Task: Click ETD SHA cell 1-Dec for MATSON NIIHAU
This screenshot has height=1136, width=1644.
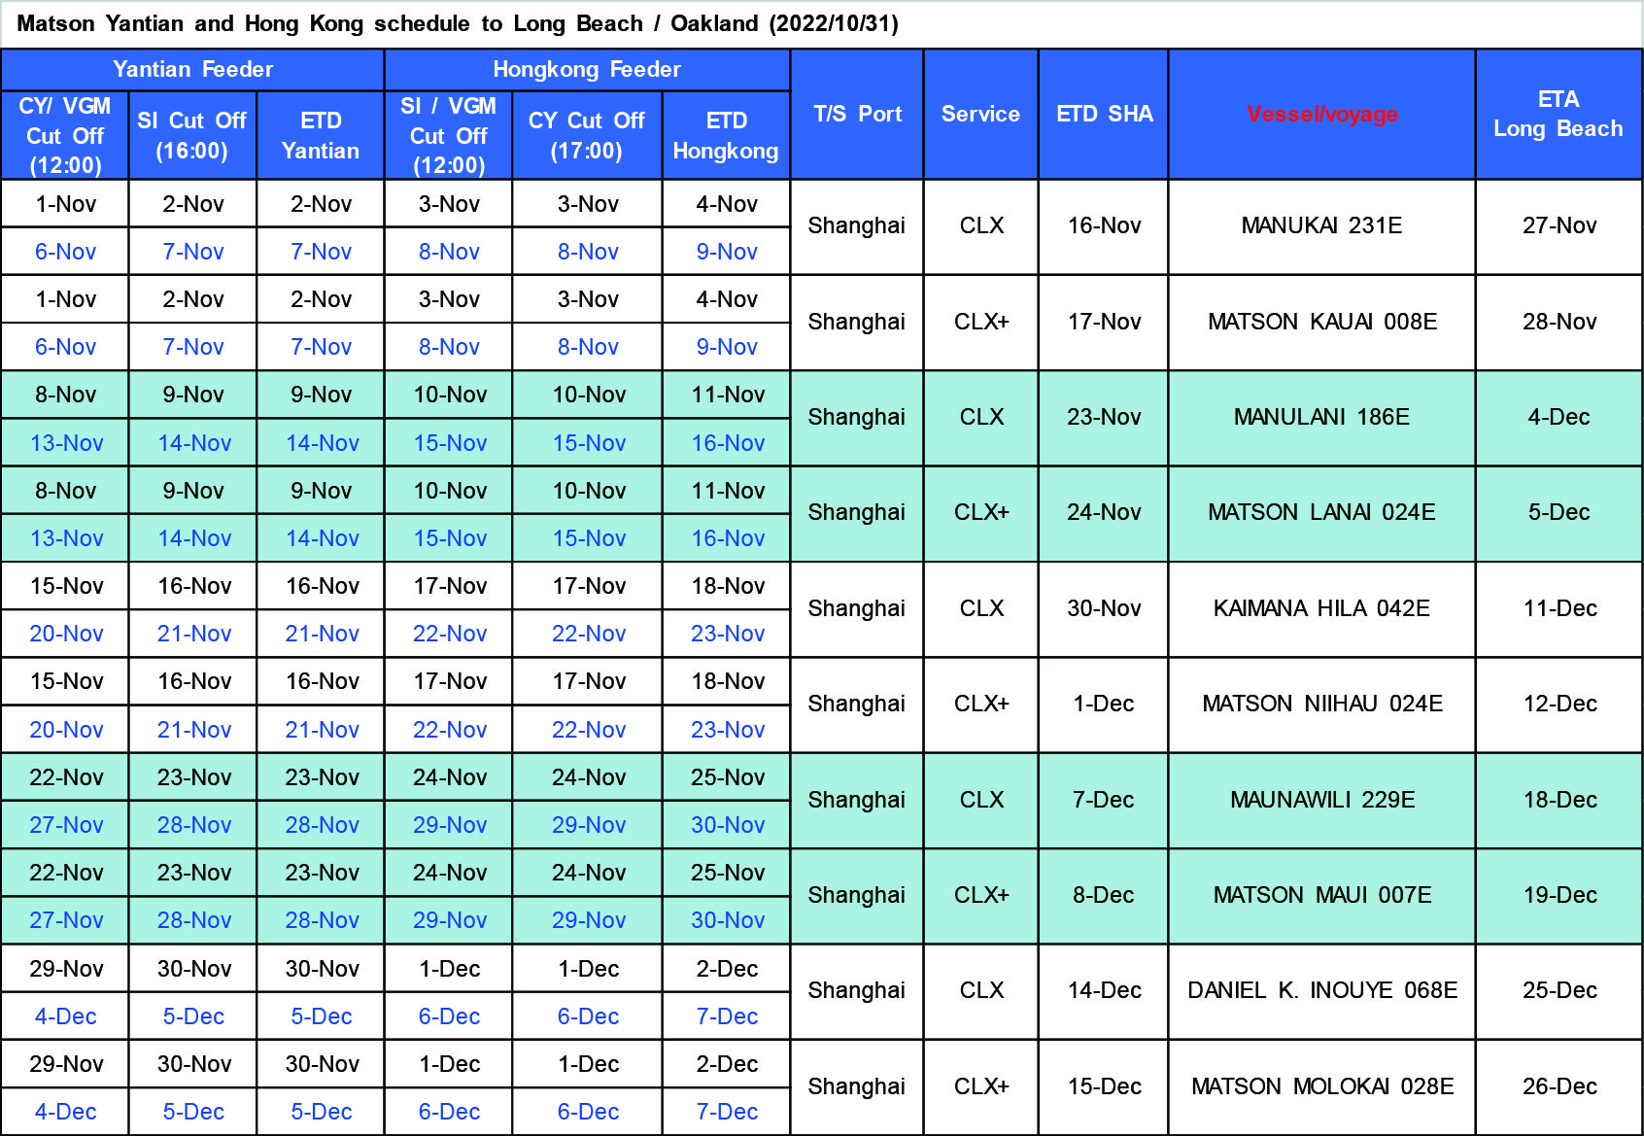Action: pyautogui.click(x=1104, y=705)
